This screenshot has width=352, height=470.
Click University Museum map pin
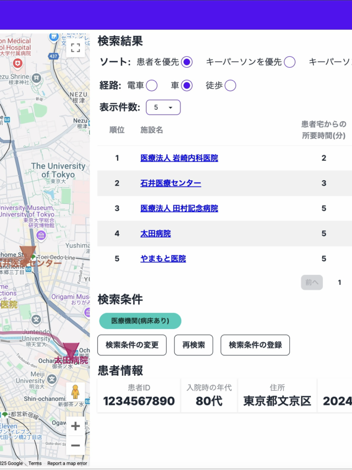[x=41, y=236]
